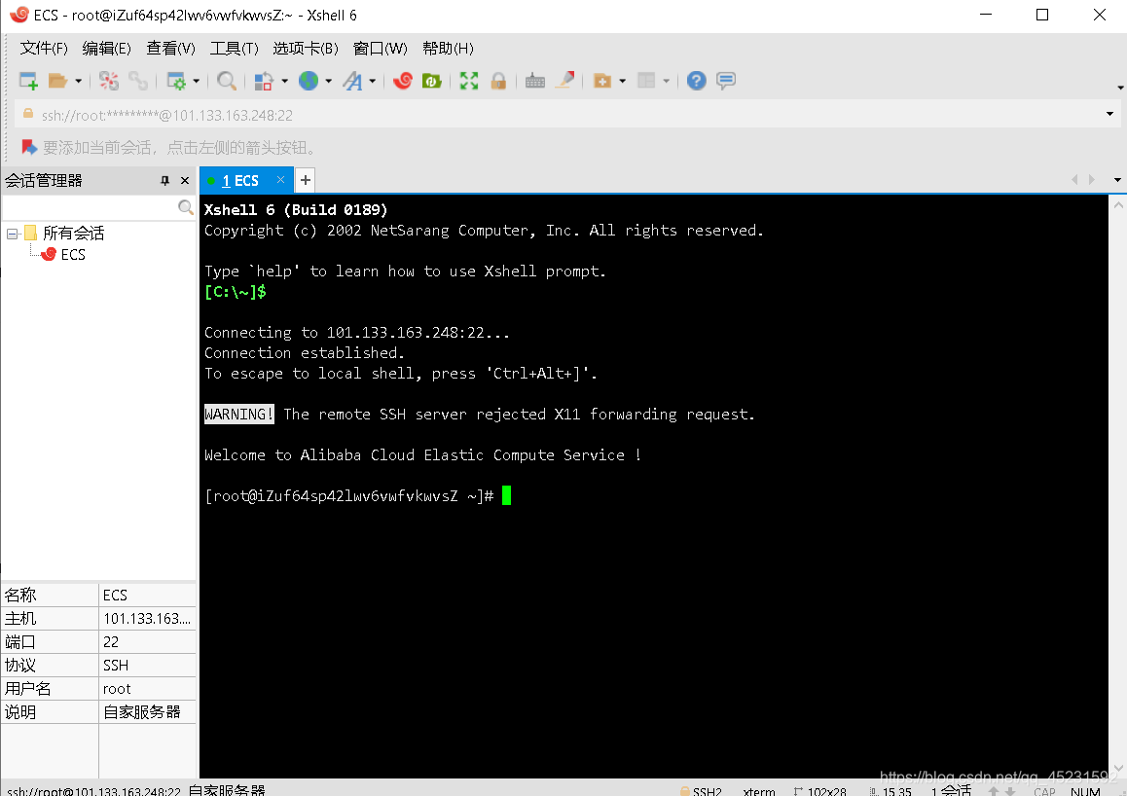Open the 工具(T) menu
1127x796 pixels.
point(235,48)
